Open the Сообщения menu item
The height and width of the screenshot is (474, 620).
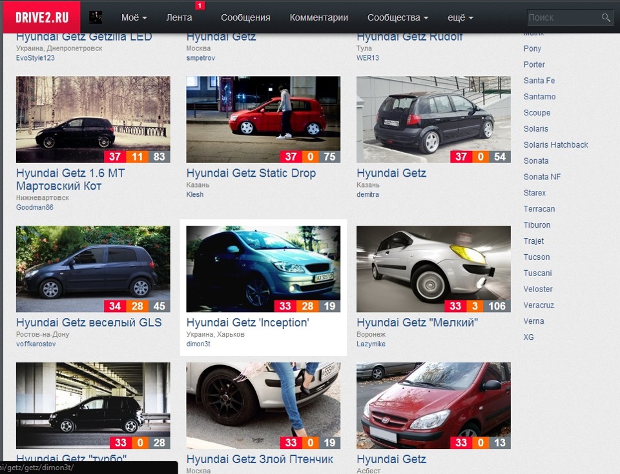(245, 17)
